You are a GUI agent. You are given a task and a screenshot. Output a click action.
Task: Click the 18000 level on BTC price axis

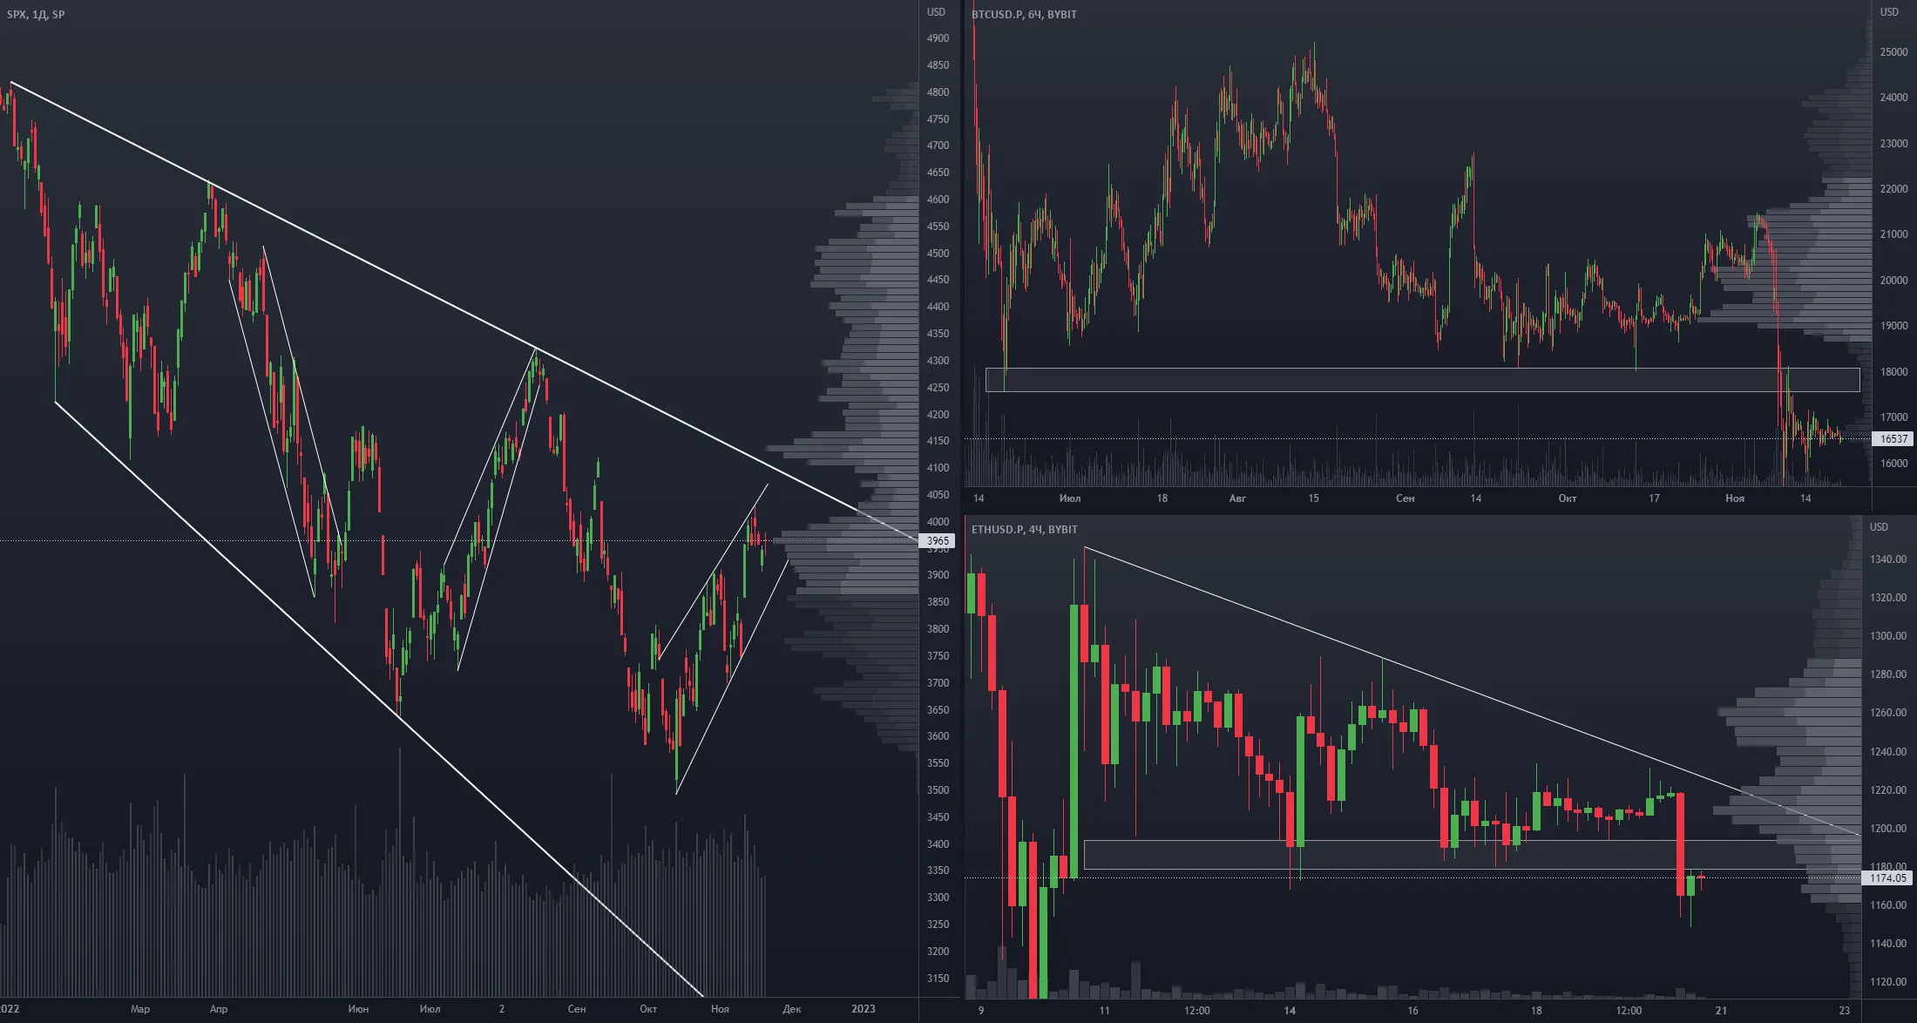coord(1894,372)
